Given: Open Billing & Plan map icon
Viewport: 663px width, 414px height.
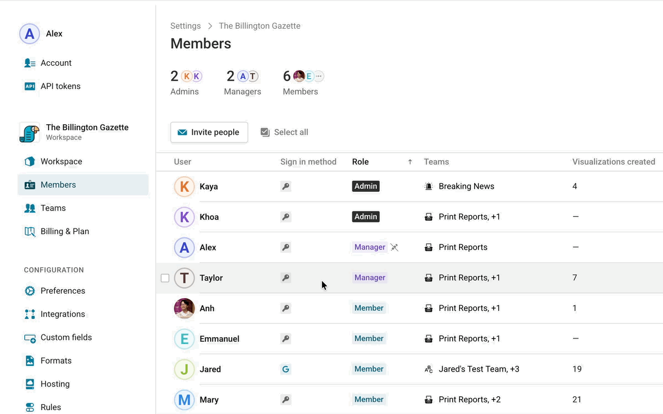Looking at the screenshot, I should click(x=30, y=231).
